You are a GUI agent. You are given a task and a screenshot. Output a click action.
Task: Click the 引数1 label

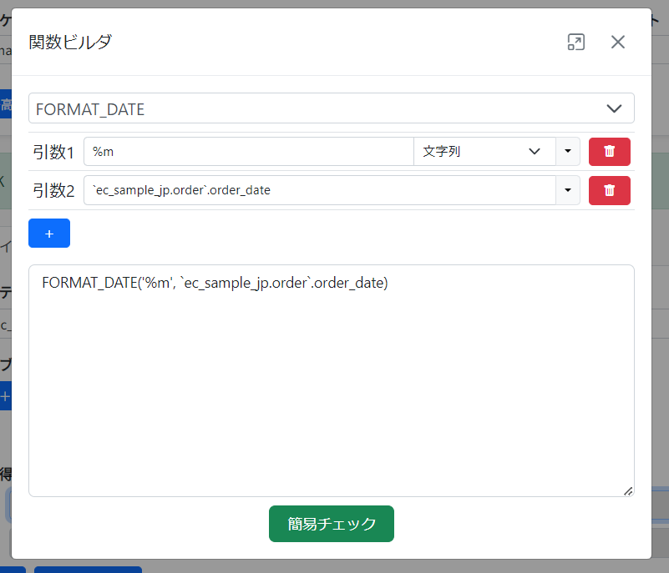coord(53,152)
